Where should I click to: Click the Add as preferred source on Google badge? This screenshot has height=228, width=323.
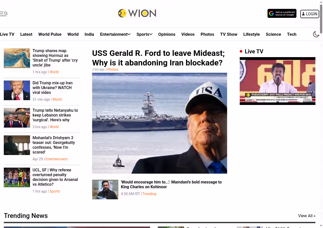point(282,14)
